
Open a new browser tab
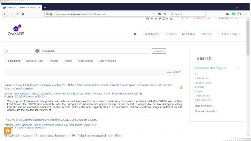[45, 8]
